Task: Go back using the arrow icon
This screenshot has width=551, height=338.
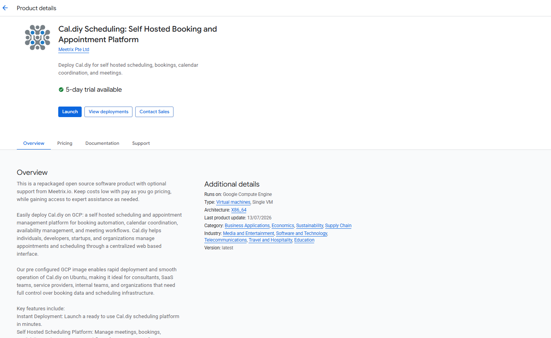Action: [x=5, y=8]
